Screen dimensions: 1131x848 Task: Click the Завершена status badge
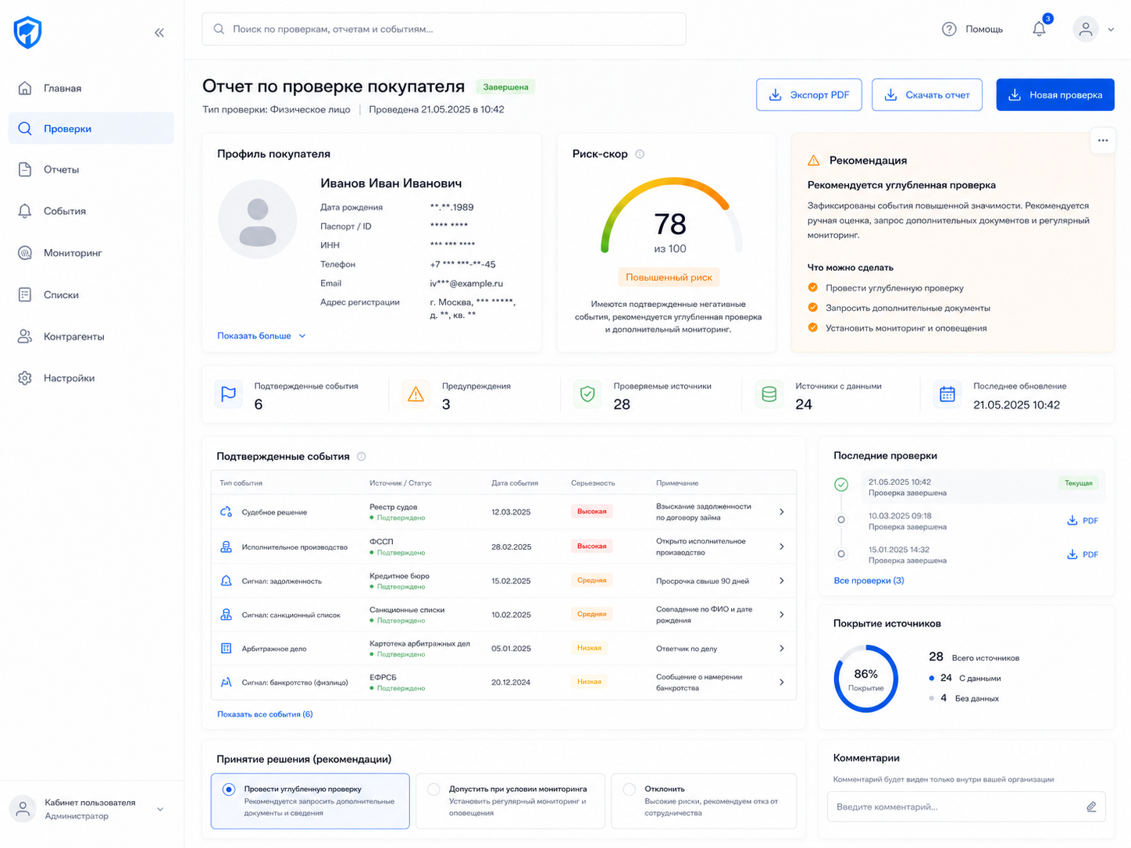click(505, 87)
